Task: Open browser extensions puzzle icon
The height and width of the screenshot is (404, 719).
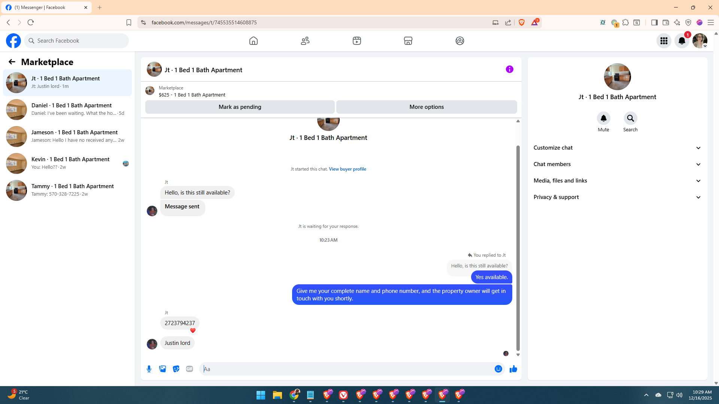Action: (625, 22)
